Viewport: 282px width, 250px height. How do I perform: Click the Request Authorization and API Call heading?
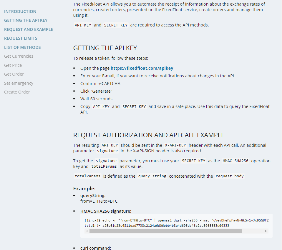(149, 135)
